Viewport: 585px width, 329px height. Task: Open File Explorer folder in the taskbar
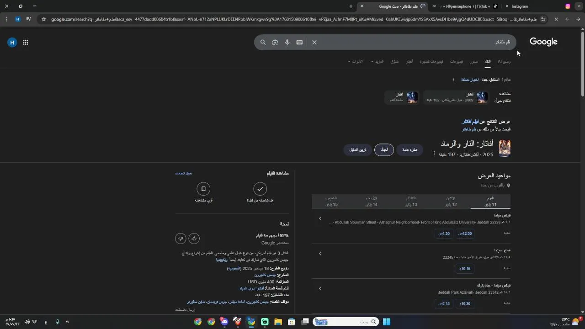pyautogui.click(x=278, y=322)
